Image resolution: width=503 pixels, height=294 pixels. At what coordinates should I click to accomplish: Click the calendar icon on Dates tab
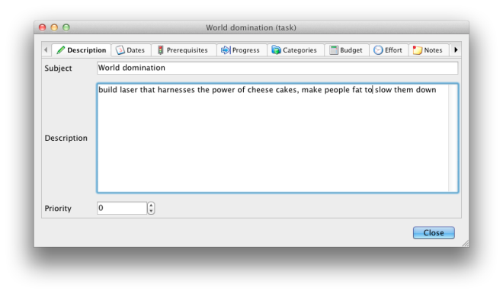click(x=120, y=50)
